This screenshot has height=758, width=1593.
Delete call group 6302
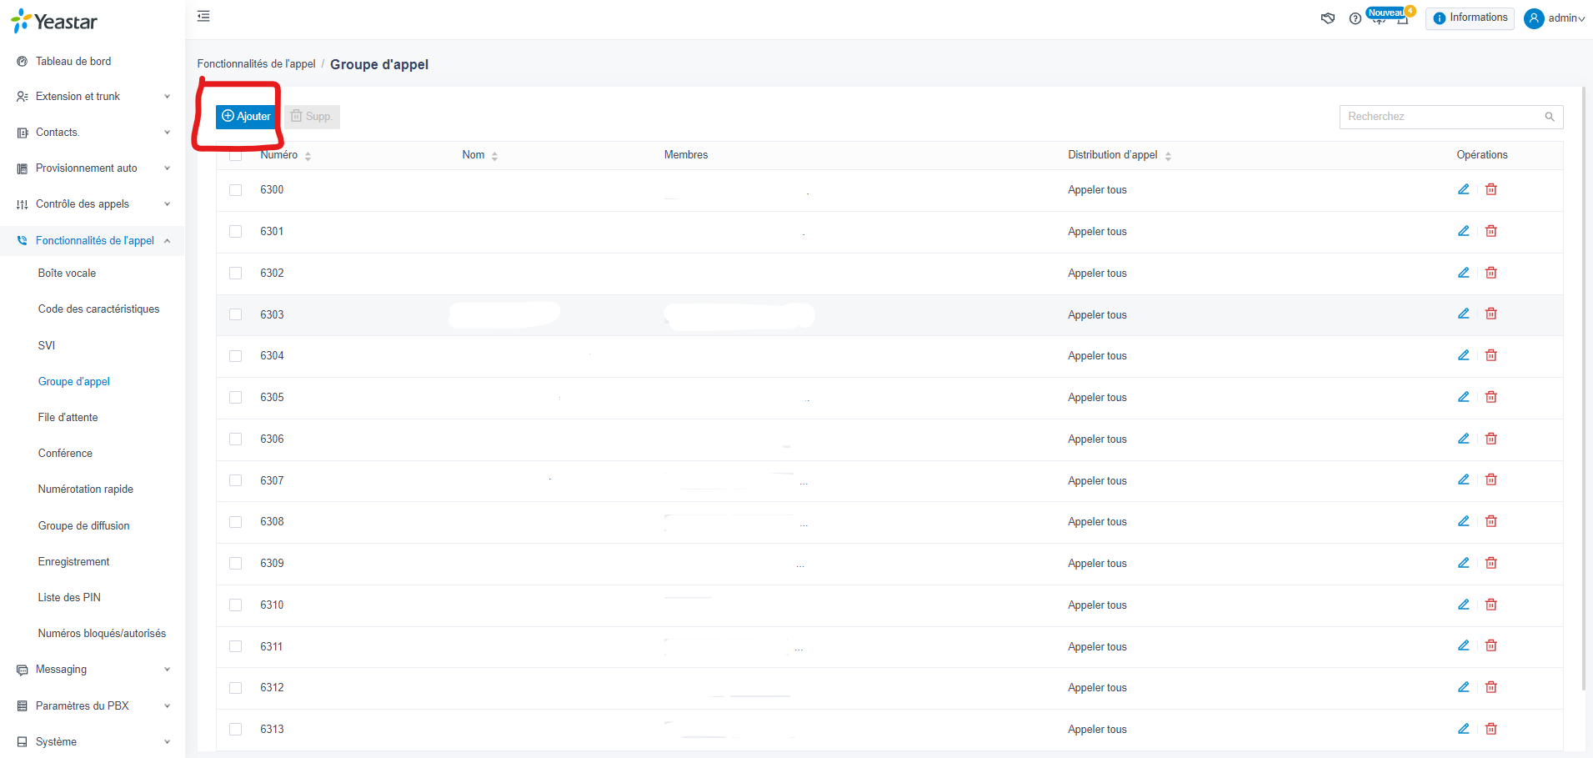pos(1491,273)
